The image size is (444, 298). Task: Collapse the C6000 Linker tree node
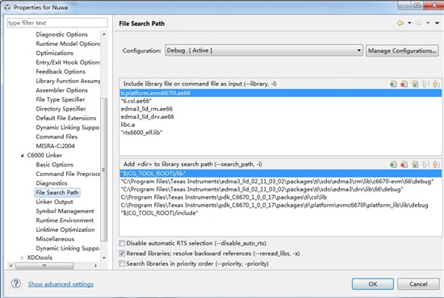pos(22,156)
